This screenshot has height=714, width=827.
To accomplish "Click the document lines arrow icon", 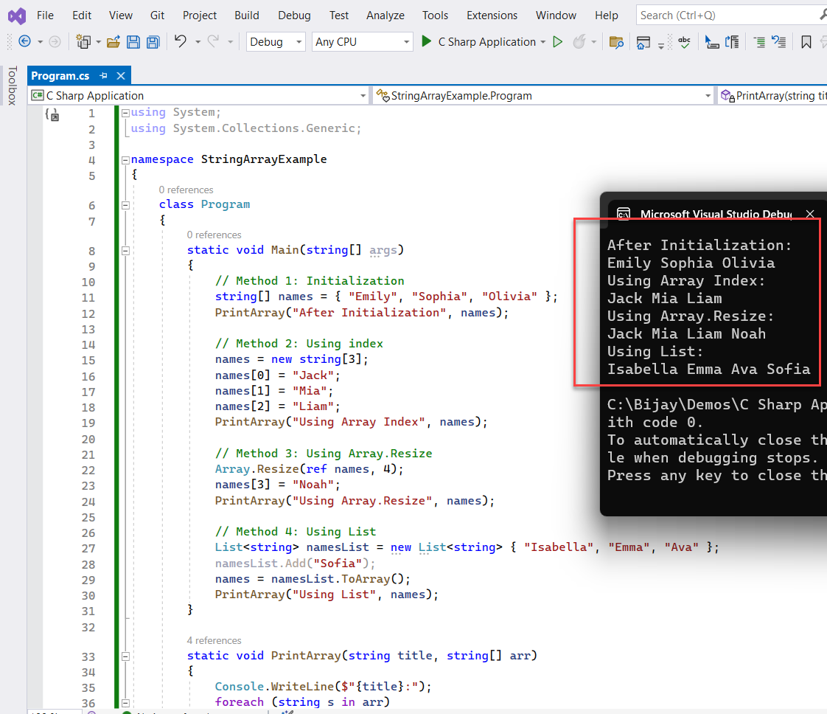I will (732, 42).
